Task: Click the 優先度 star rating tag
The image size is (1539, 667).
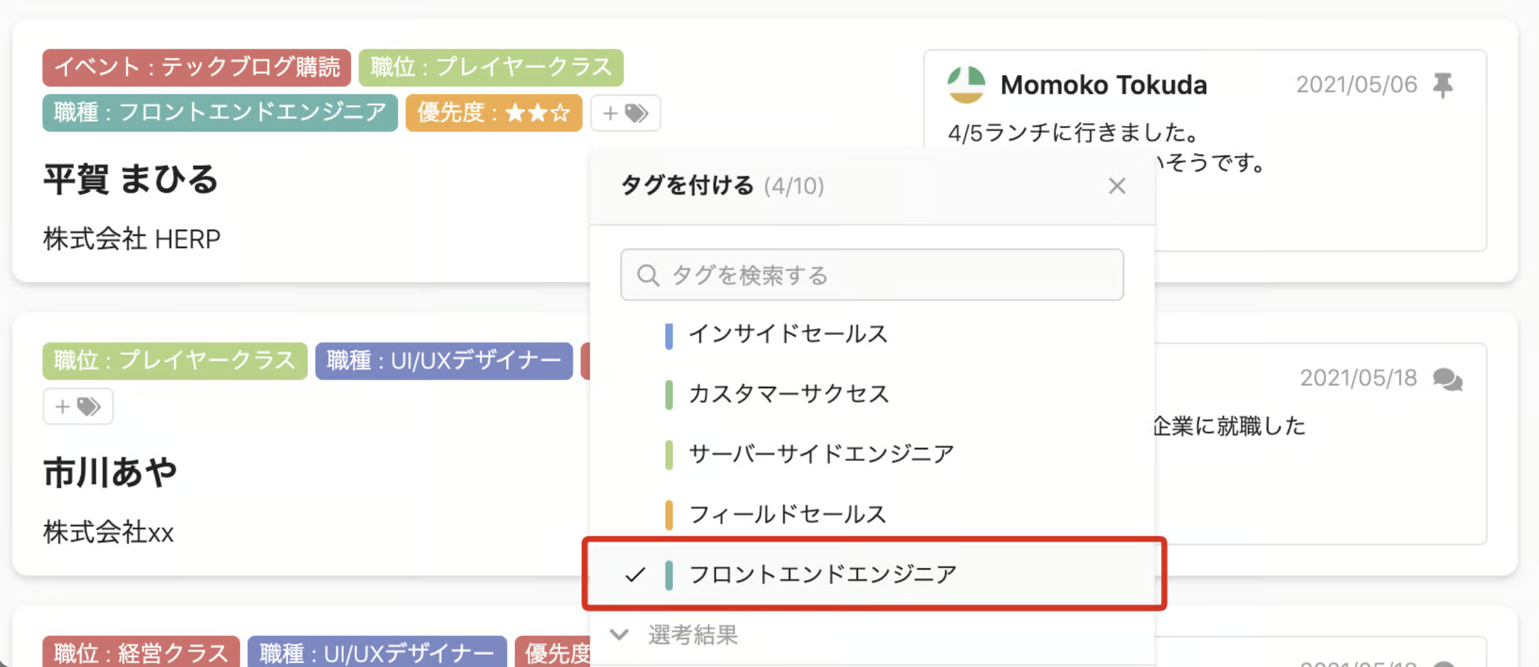Action: 493,113
